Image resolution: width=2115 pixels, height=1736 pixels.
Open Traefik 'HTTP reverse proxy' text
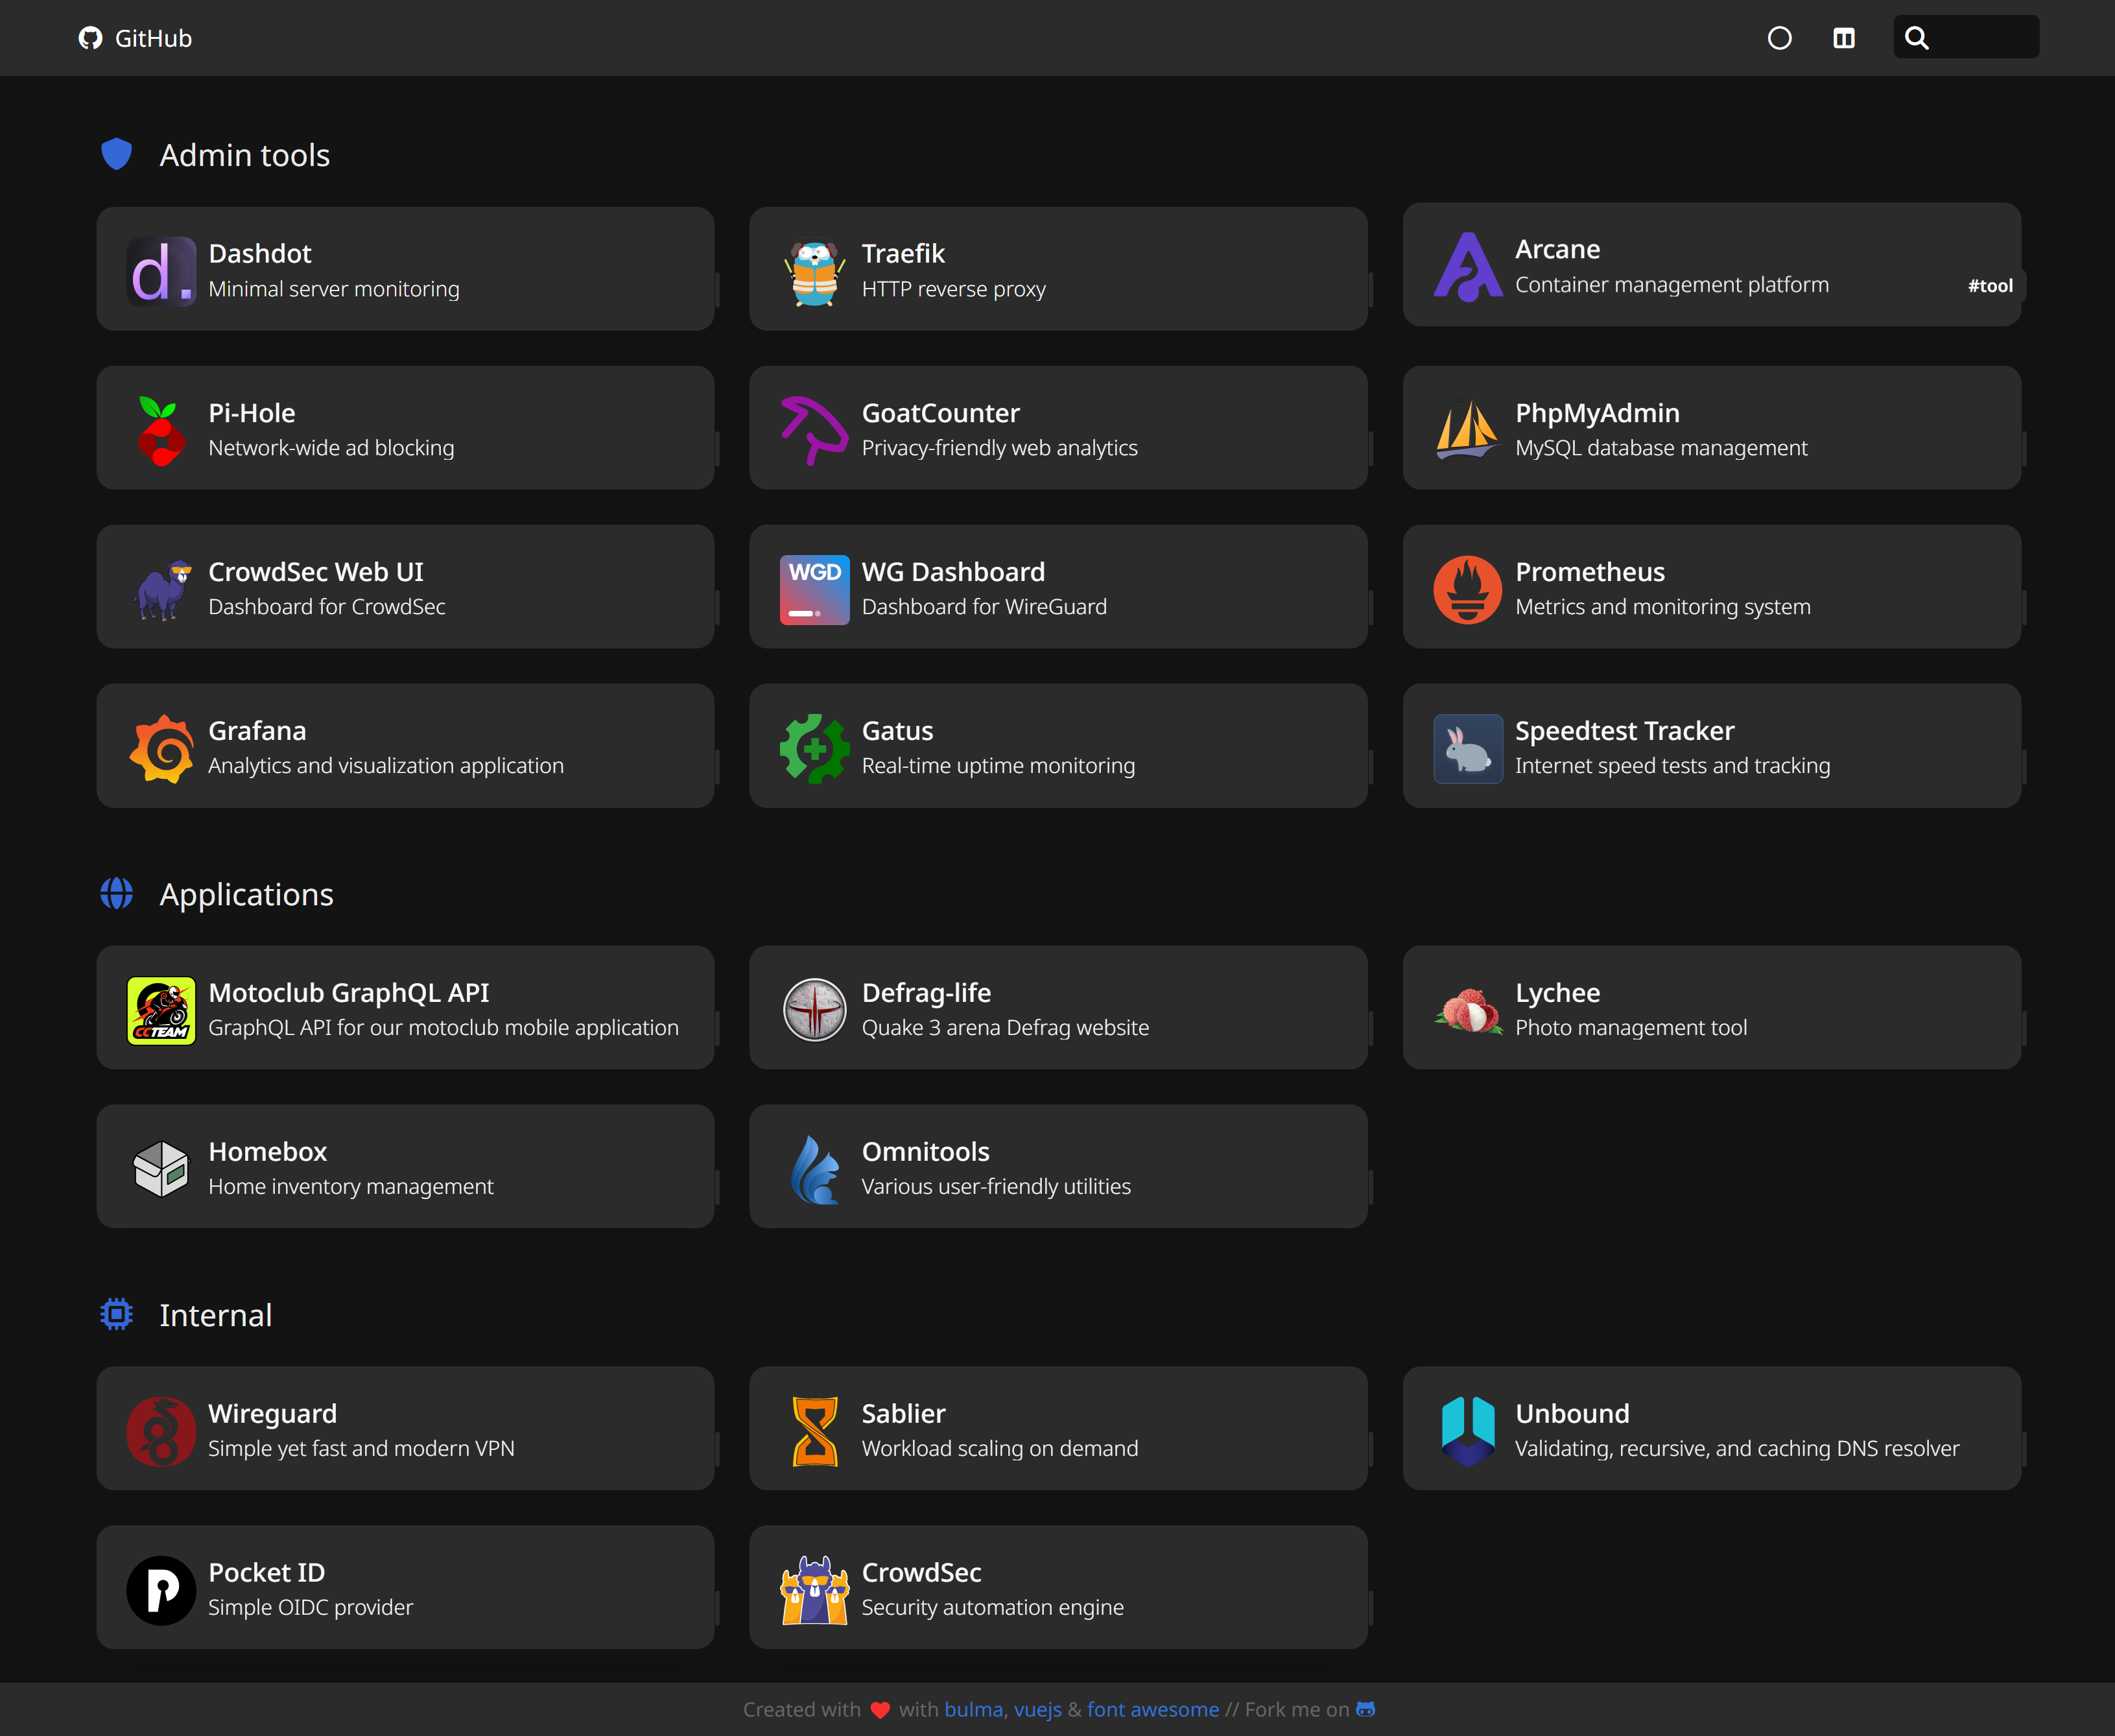click(953, 289)
